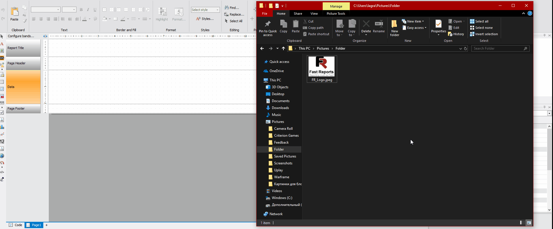Screen dimensions: 553x229
Task: Select the Chart object tool
Action: tap(2, 127)
